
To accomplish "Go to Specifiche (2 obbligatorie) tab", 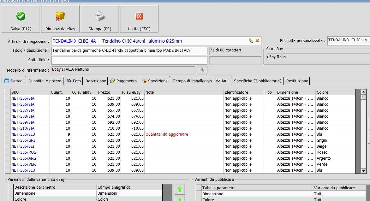I will click(257, 81).
